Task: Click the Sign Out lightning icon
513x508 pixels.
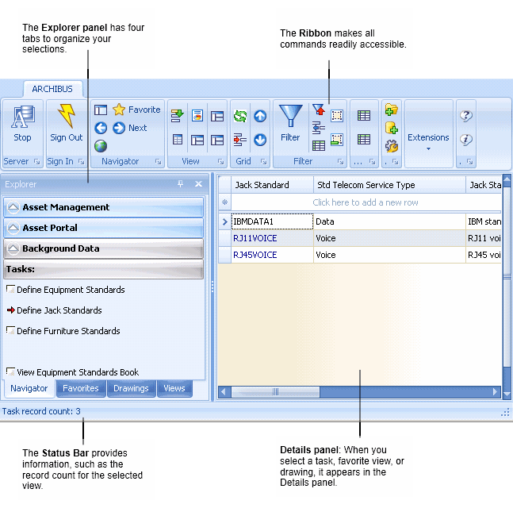Action: 66,117
